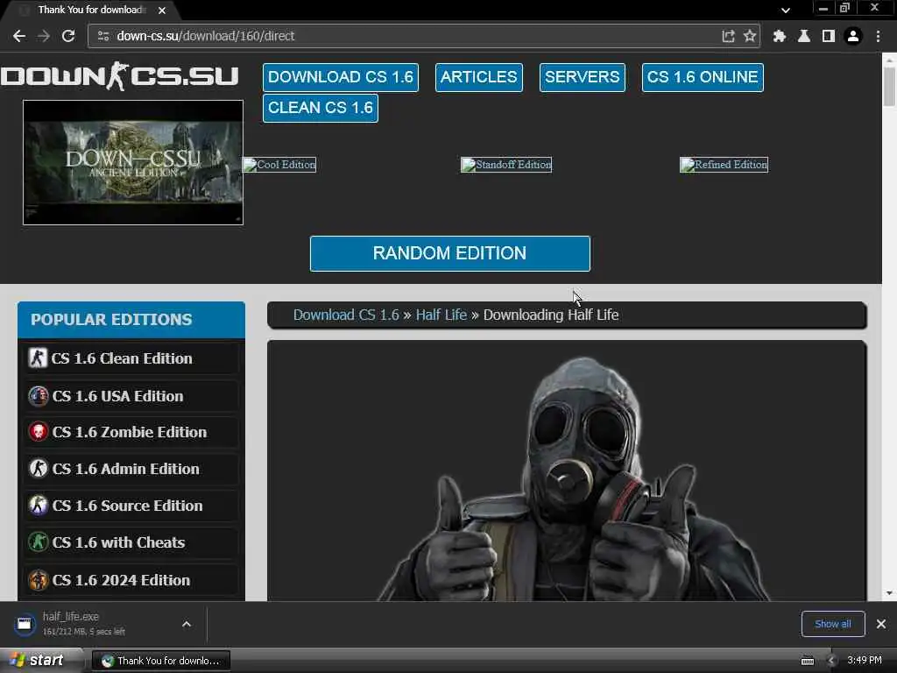Image resolution: width=897 pixels, height=673 pixels.
Task: Toggle the browser side panel
Action: click(x=829, y=36)
